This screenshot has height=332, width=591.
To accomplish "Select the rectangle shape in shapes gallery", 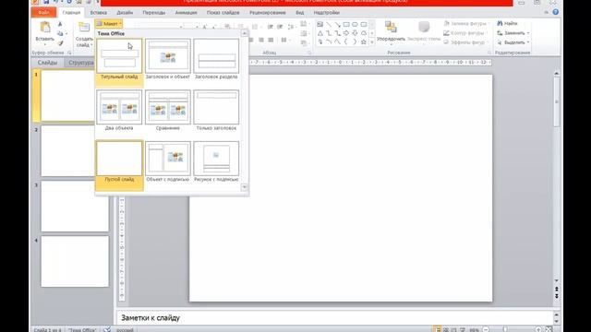I will pos(346,25).
